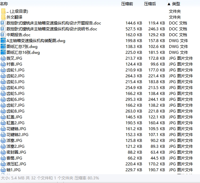This screenshot has width=200, height=183.
Task: Click the Word icon of 中期报告.doc
Action: pyautogui.click(x=3, y=35)
